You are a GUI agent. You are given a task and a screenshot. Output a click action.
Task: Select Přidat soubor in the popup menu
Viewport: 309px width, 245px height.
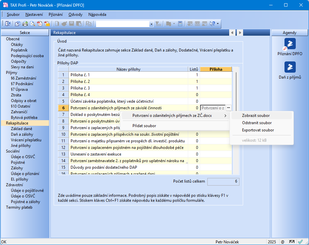pos(144,126)
